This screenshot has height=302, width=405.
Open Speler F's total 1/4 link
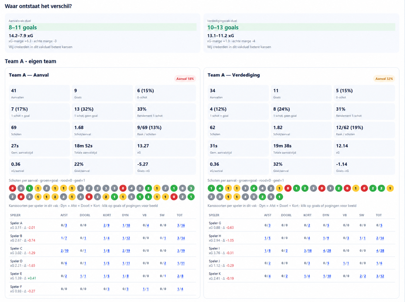pos(180,289)
